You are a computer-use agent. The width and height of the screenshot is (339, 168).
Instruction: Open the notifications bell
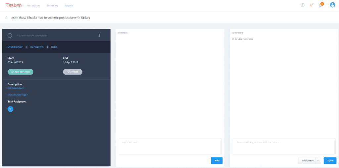point(320,5)
